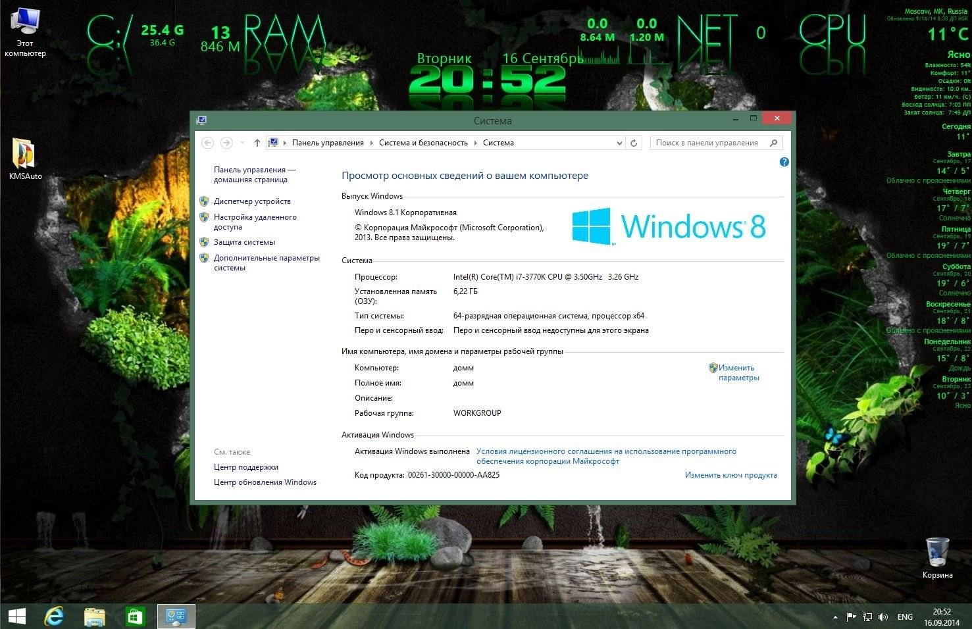Screen dimensions: 972x629
Task: Maximize the Система window
Action: (754, 119)
